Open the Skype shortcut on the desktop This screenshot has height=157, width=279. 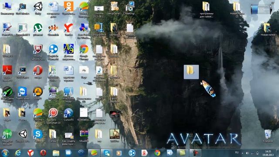pos(38,136)
